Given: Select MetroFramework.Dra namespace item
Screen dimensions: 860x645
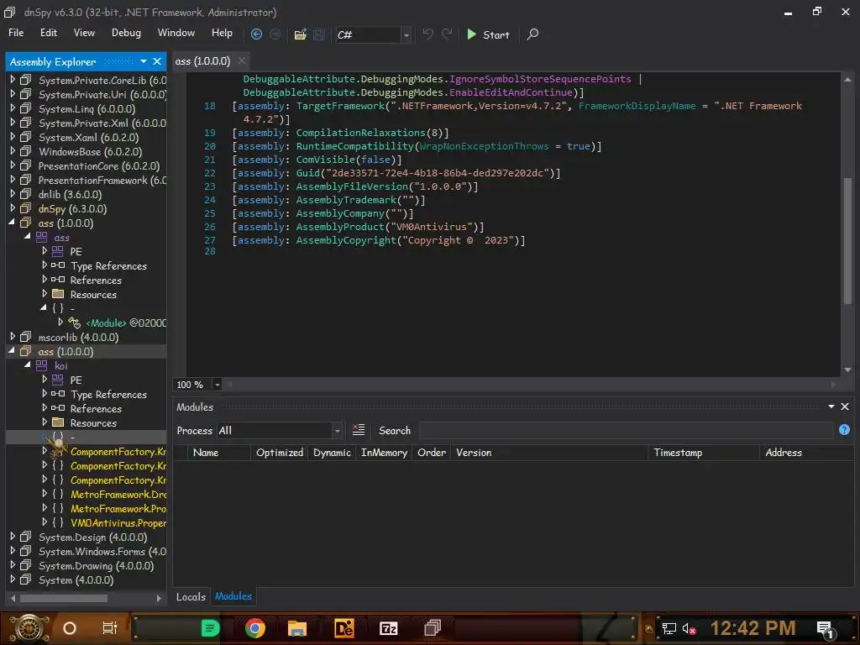Looking at the screenshot, I should pos(118,494).
